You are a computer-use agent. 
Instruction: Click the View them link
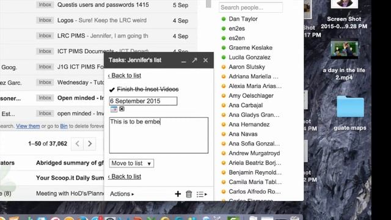(x=28, y=127)
